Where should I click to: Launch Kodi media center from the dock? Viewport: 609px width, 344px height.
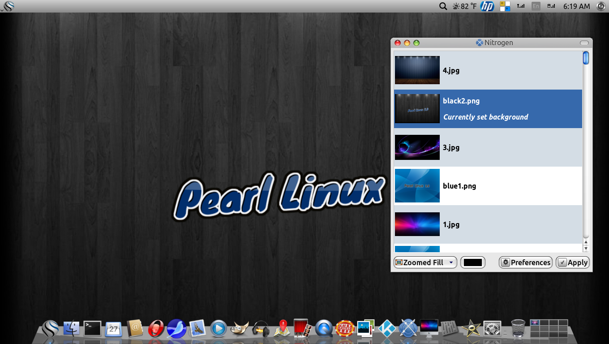click(x=387, y=329)
